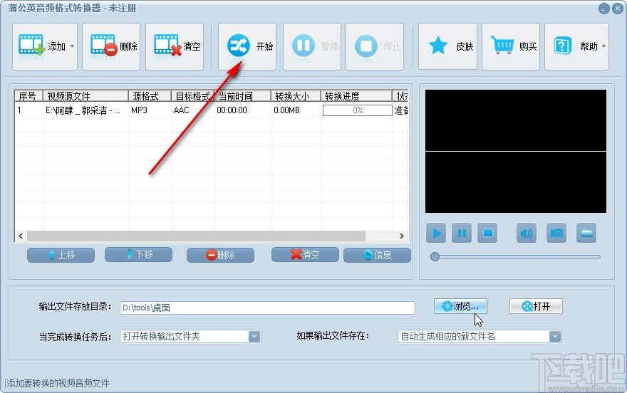Viewport: 627px width, 393px height.
Task: Click the 暂停 pause toolbar button
Action: 312,47
